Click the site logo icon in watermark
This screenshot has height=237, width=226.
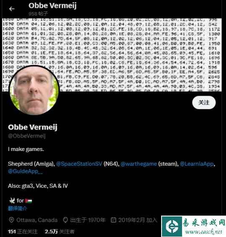coord(172,226)
